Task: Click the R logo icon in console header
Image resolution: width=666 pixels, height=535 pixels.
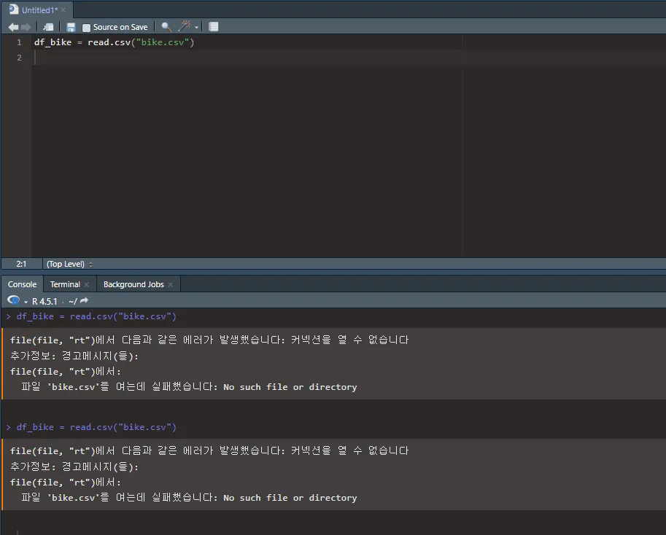Action: (13, 300)
